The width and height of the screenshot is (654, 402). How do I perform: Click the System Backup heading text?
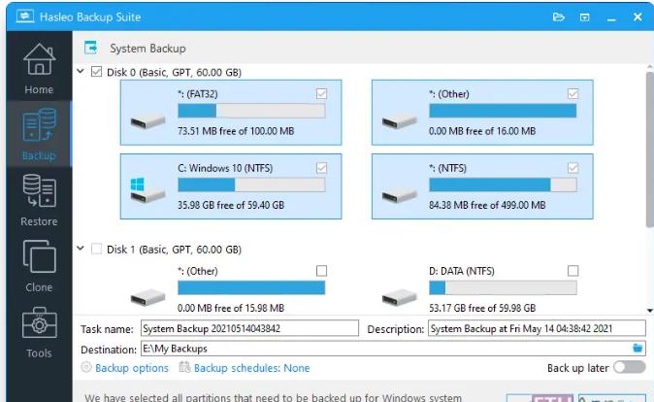coord(148,49)
